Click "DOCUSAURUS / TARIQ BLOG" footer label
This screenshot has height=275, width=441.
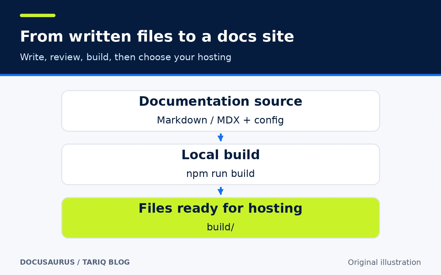75,262
